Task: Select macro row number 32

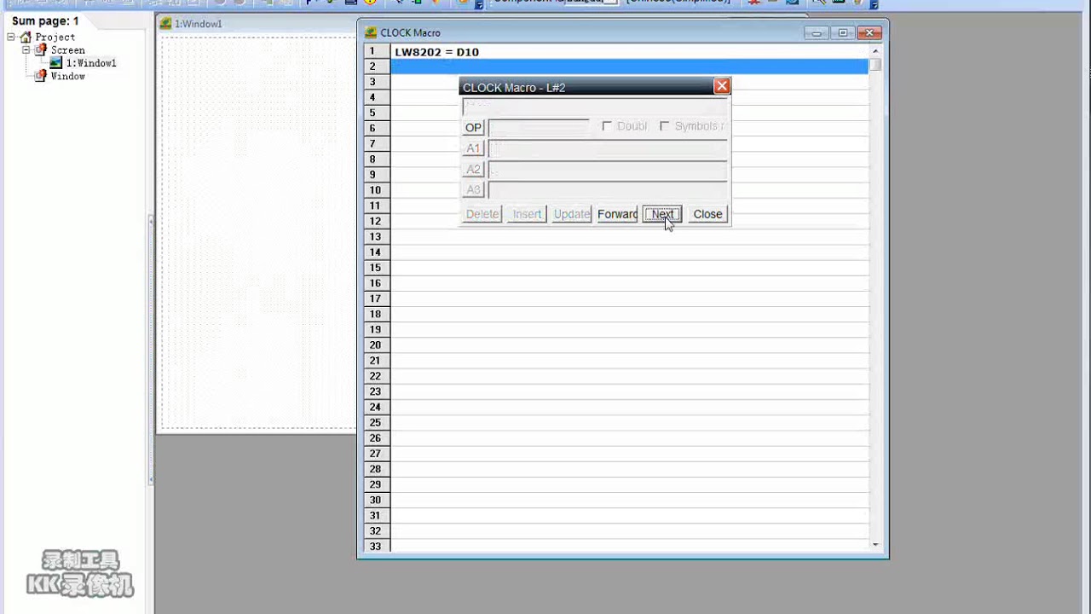Action: click(x=375, y=531)
